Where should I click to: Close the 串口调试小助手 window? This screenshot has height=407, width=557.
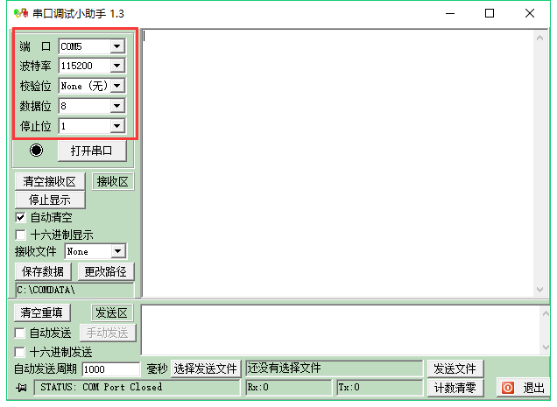point(530,13)
